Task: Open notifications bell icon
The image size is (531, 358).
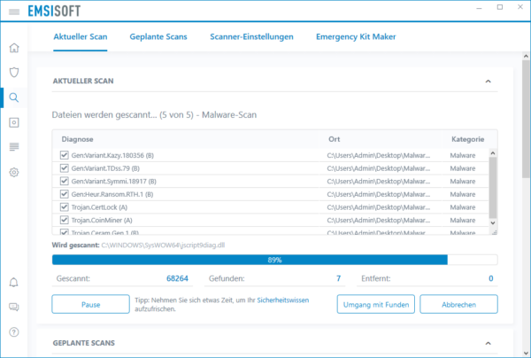Action: click(x=14, y=283)
